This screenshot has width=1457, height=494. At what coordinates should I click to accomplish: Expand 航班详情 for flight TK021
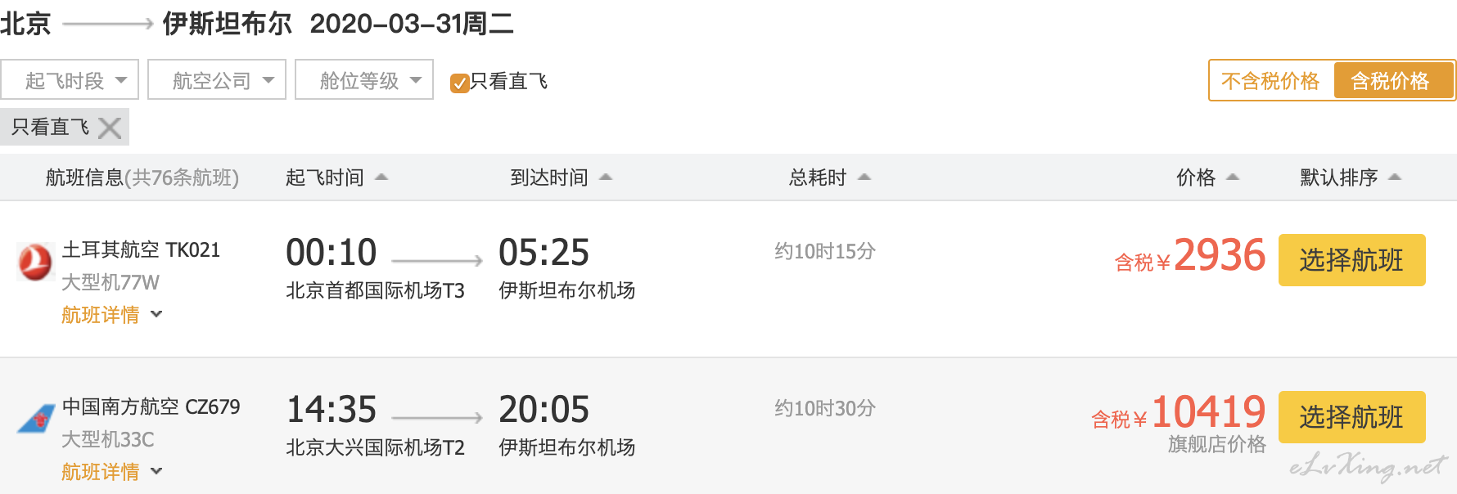pos(112,315)
